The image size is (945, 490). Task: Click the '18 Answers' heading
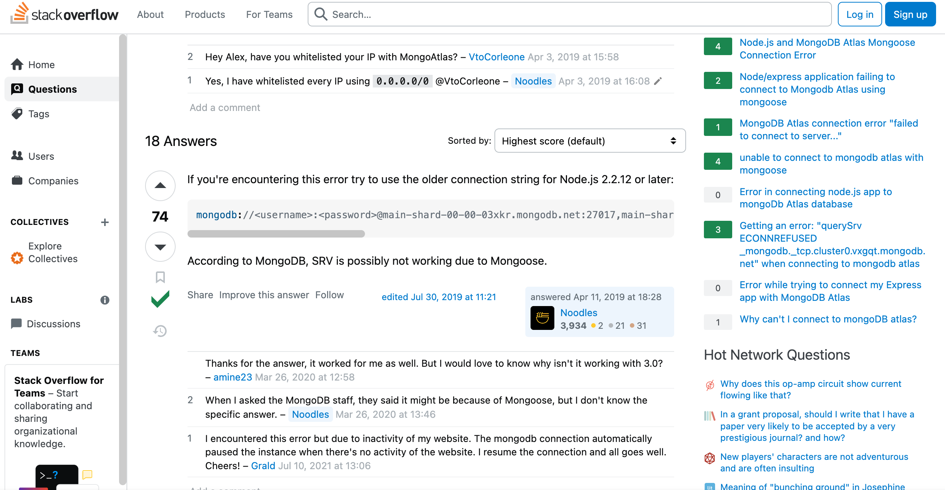[181, 141]
